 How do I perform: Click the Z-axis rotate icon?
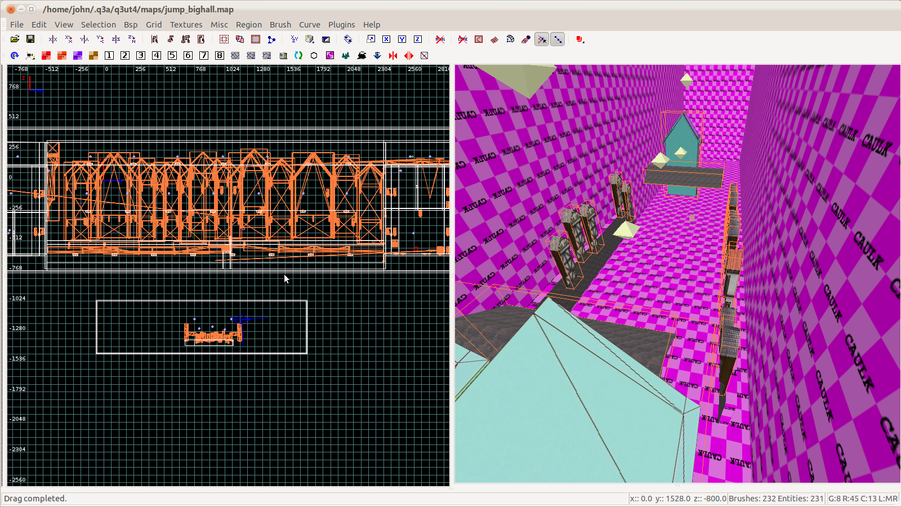pos(132,39)
